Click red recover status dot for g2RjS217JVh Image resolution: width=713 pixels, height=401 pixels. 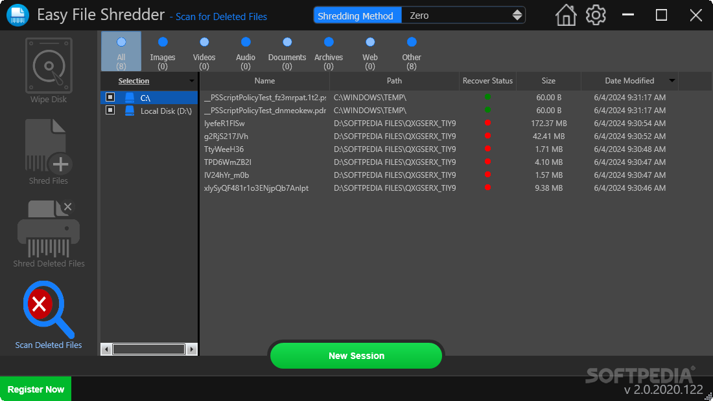[x=487, y=136]
